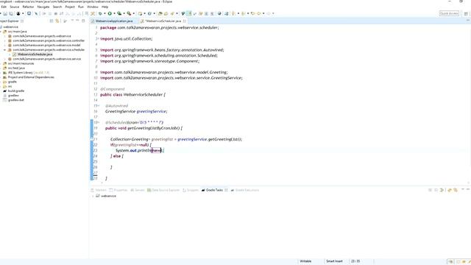Minimize the Project Explorer panel
Viewport: 471px width, 265px height.
click(x=77, y=21)
